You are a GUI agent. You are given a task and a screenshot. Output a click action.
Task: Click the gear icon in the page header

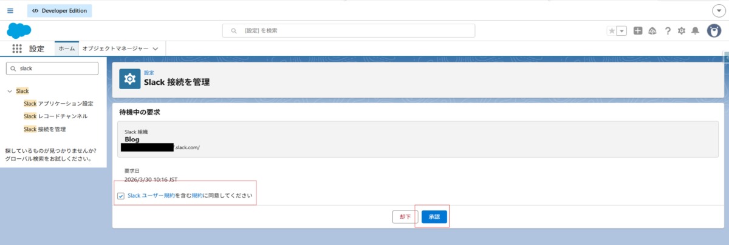pyautogui.click(x=129, y=79)
